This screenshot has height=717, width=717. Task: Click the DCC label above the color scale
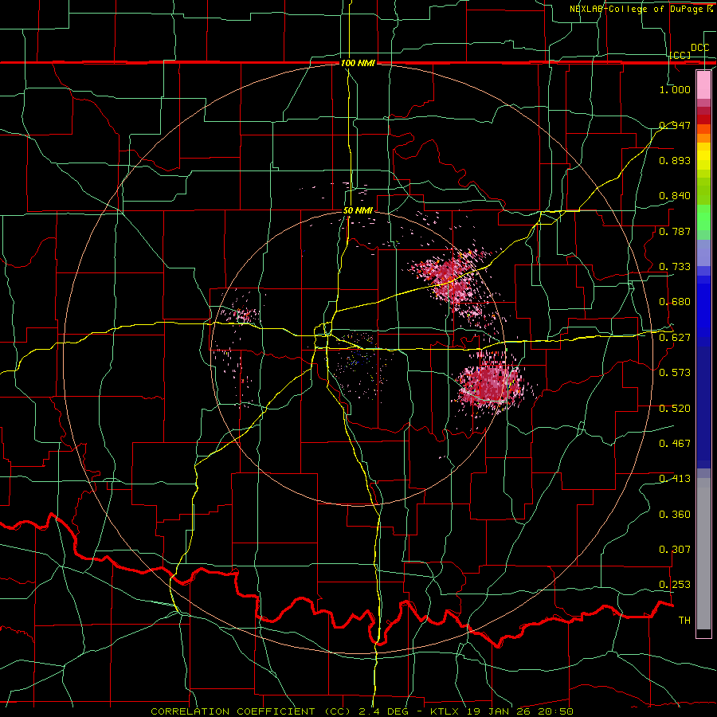(699, 48)
